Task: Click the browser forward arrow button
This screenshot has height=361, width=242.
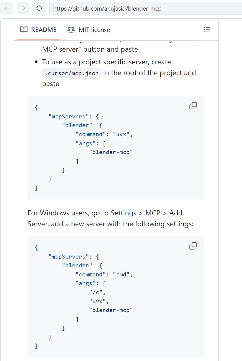Action: pyautogui.click(x=23, y=8)
